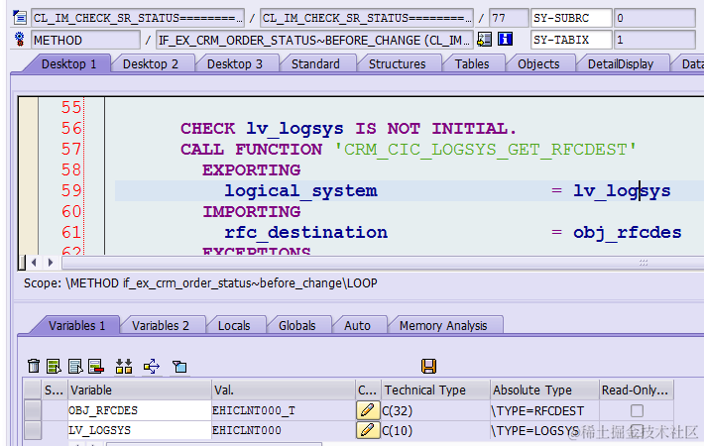Click the SY-TABIX value field showing 1
Viewport: 704px width, 446px height.
click(654, 40)
